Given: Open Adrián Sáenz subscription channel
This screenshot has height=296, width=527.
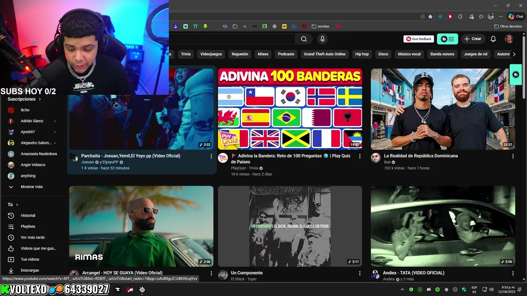Looking at the screenshot, I should [32, 121].
